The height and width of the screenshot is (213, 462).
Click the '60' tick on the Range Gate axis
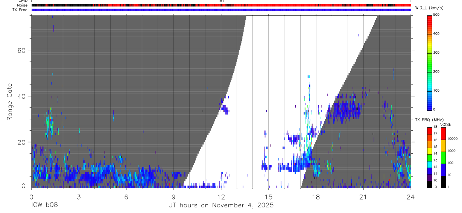21,50
